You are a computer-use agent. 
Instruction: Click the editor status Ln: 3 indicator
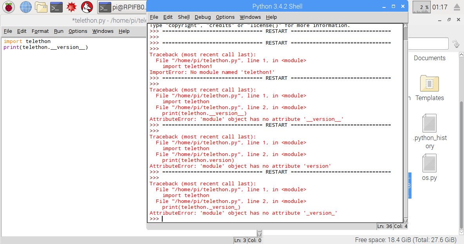pos(240,240)
